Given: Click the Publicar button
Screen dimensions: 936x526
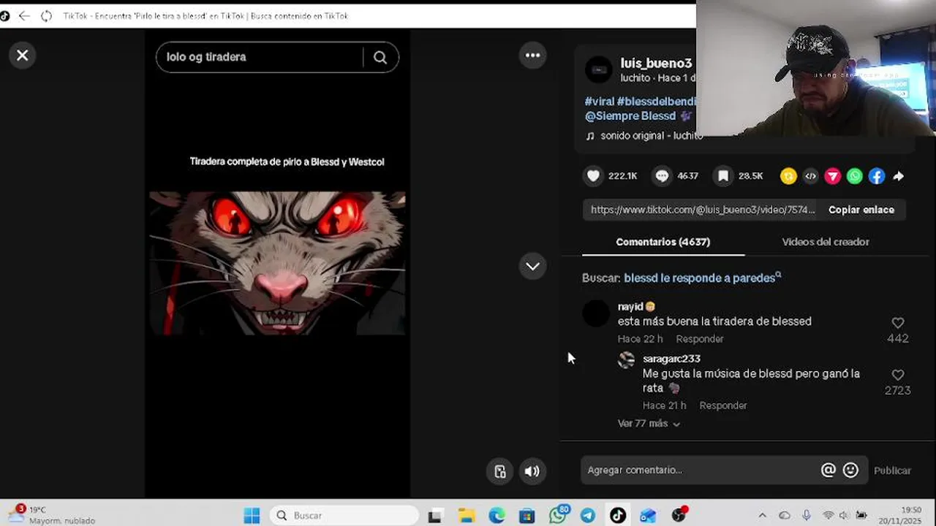Looking at the screenshot, I should tap(892, 470).
